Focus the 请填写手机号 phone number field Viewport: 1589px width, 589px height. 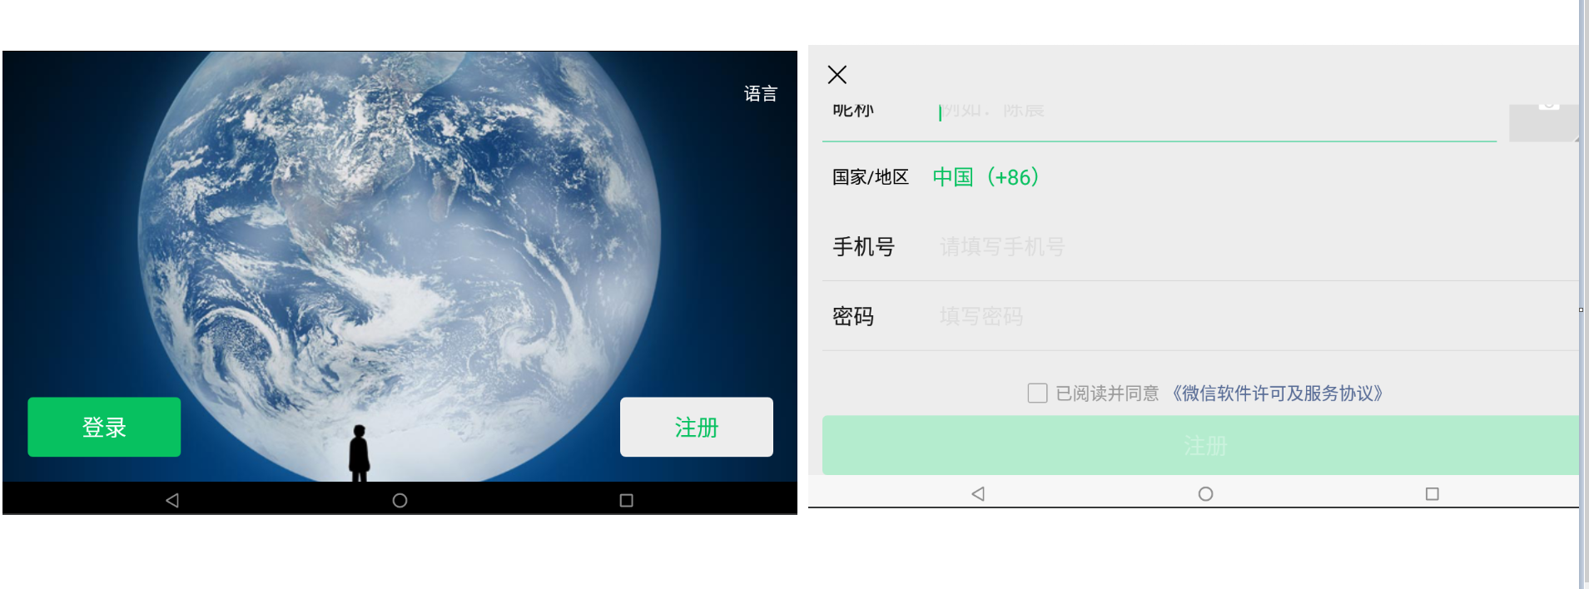coord(1257,246)
